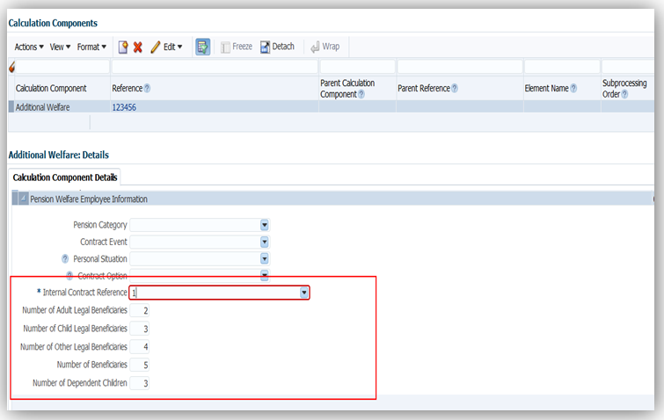Click the Wrap button

pyautogui.click(x=325, y=47)
